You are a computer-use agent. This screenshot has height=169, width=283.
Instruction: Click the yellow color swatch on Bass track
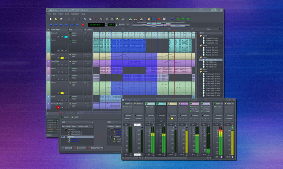[62, 58]
